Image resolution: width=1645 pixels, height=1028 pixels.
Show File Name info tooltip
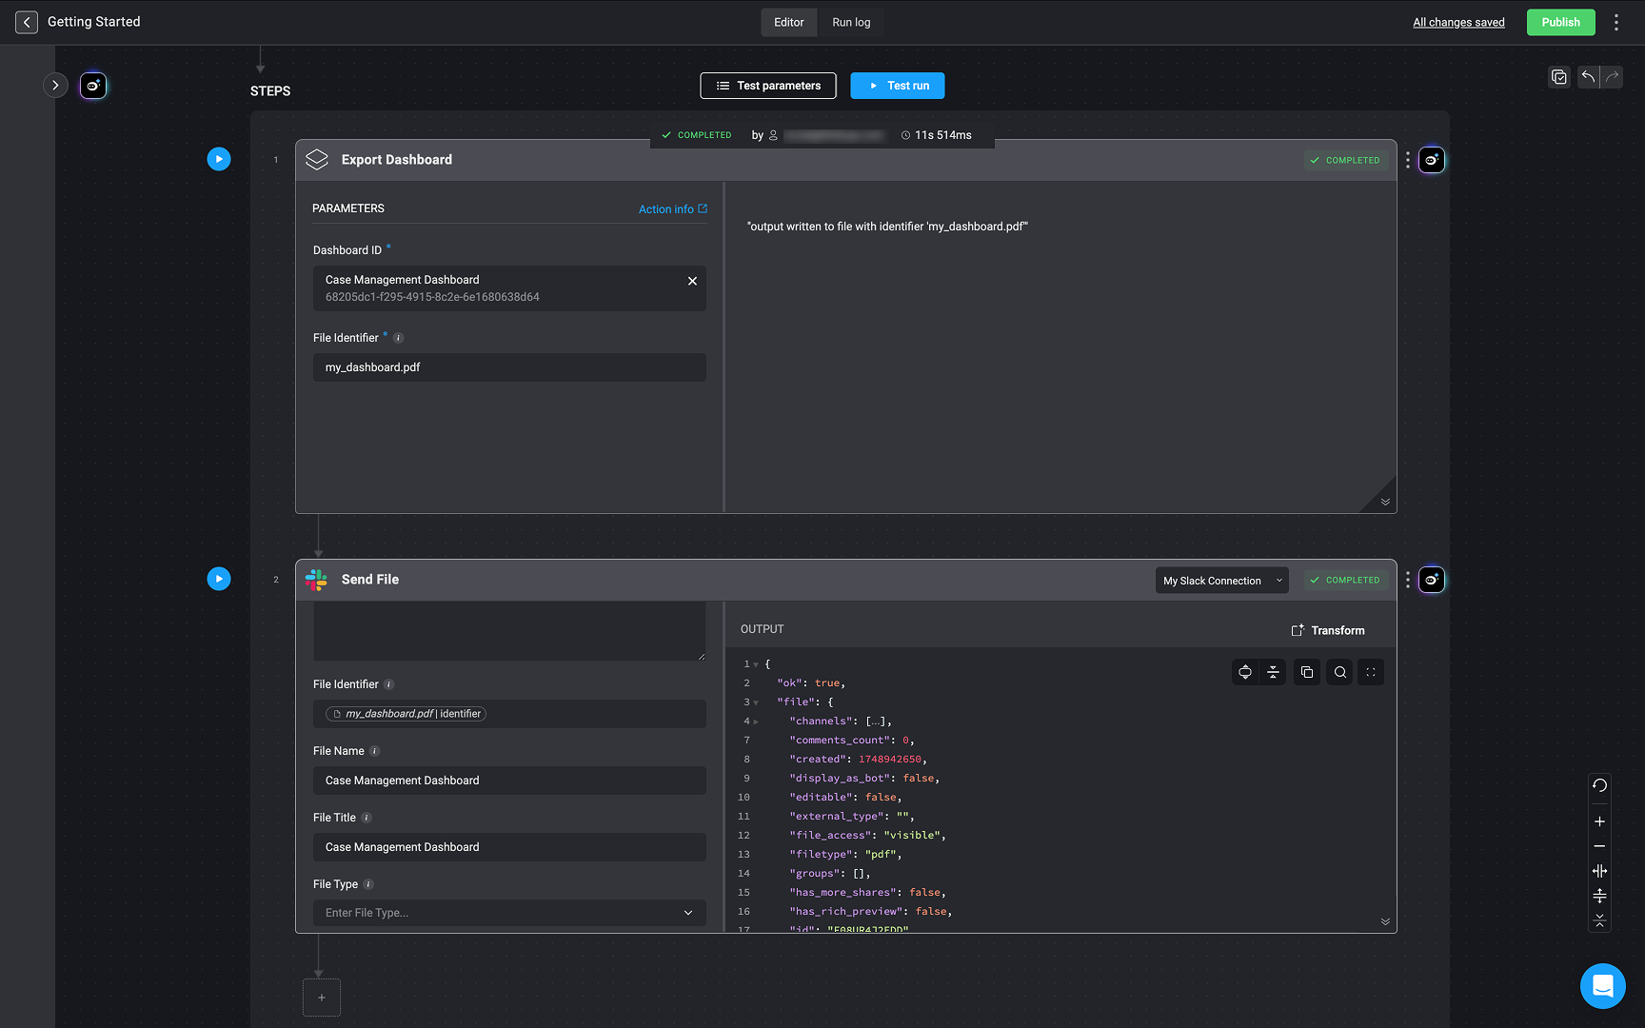coord(374,751)
